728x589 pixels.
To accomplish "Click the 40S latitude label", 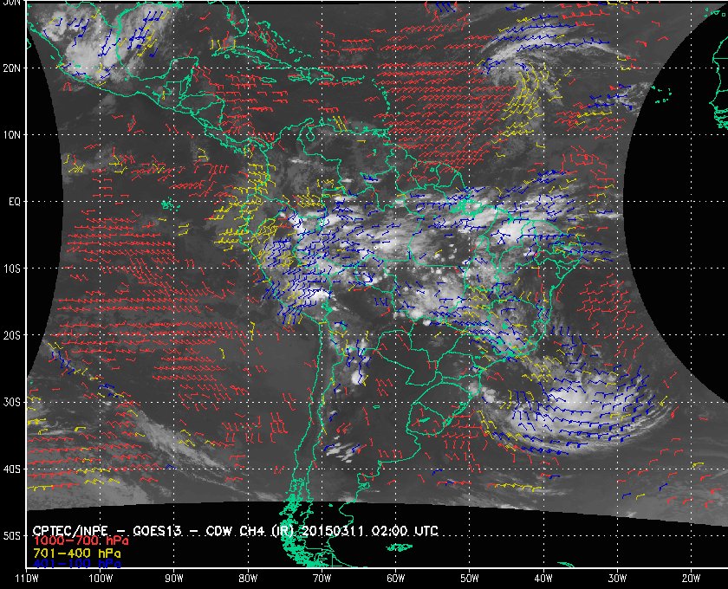I will [x=12, y=469].
